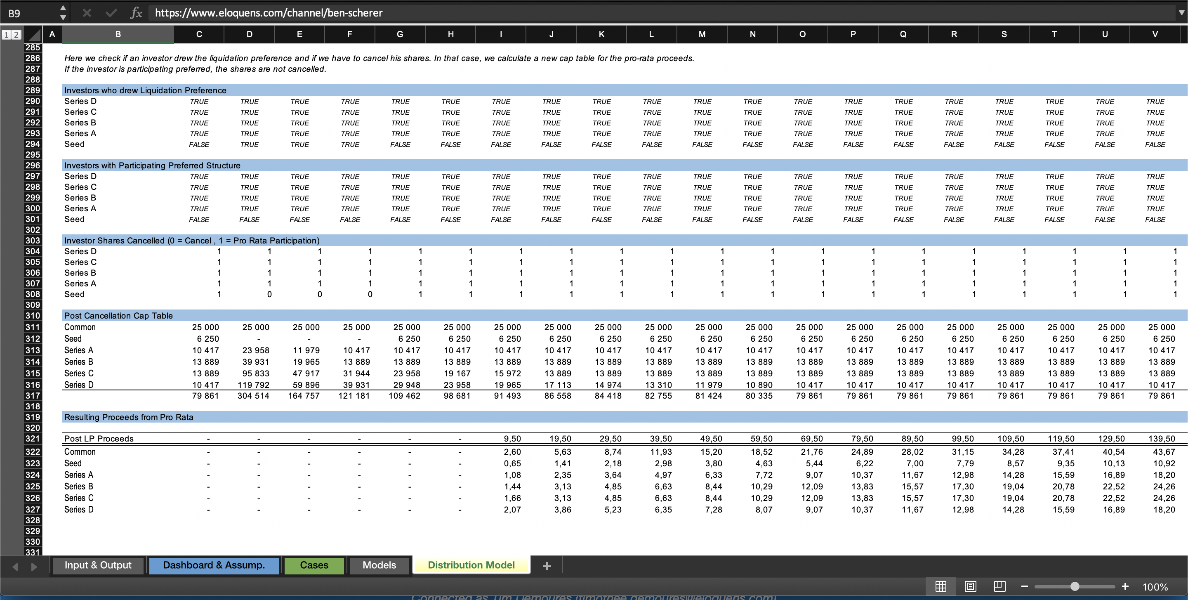Open the Name Box stepper arrows
This screenshot has width=1188, height=600.
coord(63,13)
